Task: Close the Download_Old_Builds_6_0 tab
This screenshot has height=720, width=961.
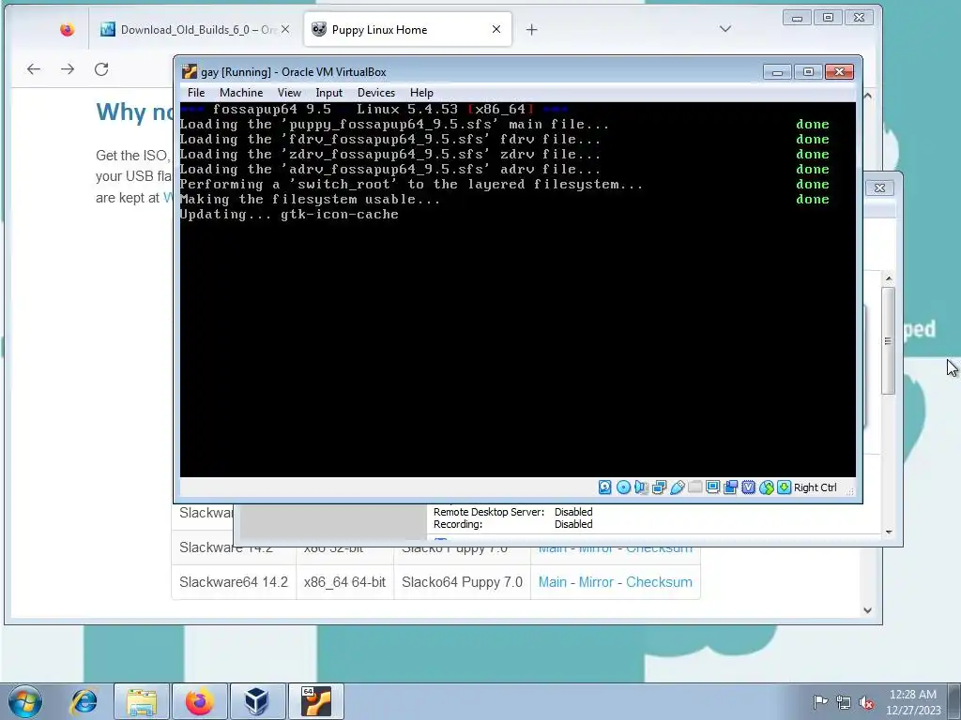Action: [x=285, y=29]
